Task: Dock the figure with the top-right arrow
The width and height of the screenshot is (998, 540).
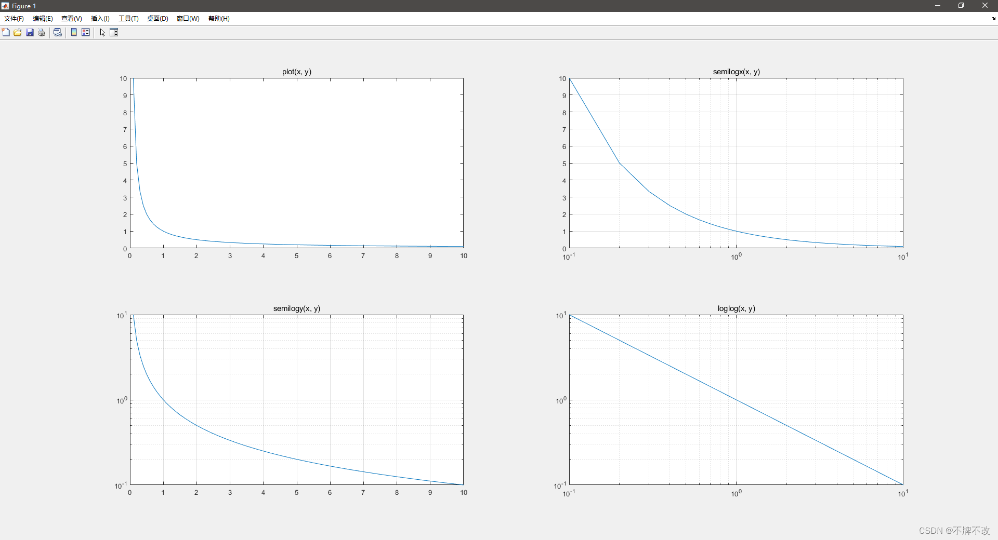Action: click(993, 18)
